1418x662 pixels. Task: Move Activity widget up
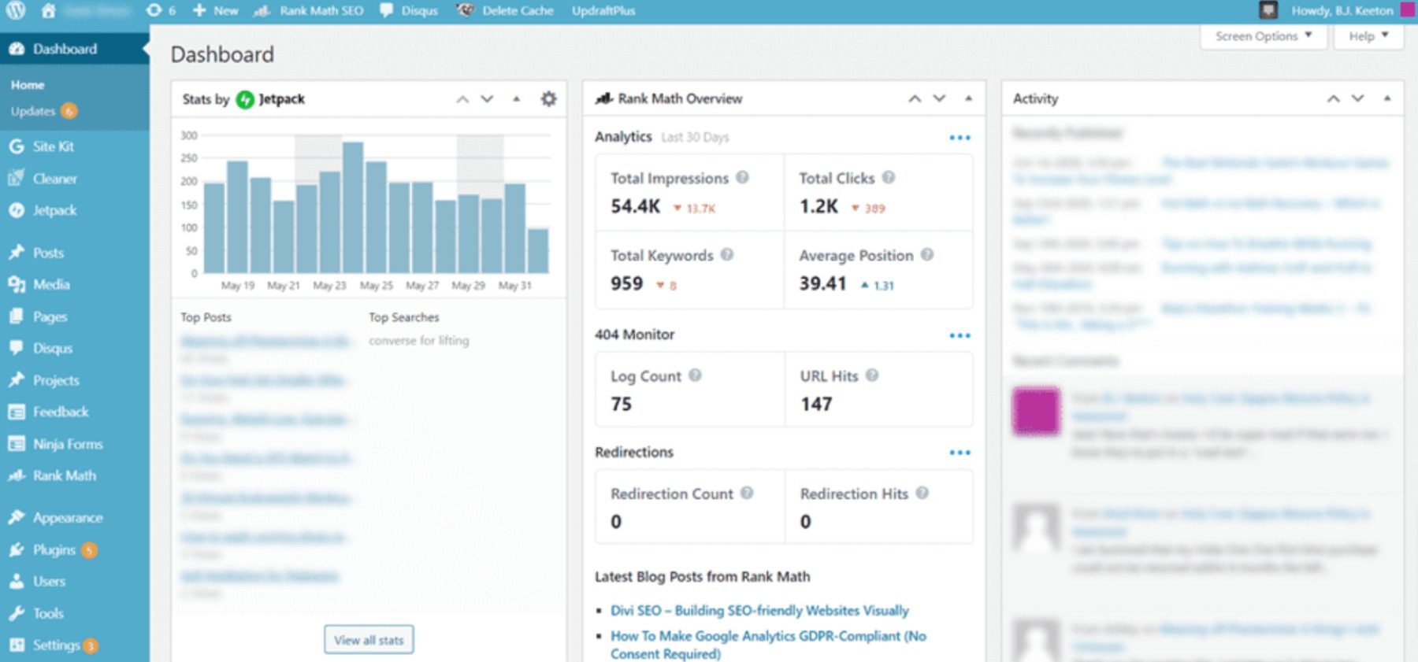pyautogui.click(x=1333, y=99)
